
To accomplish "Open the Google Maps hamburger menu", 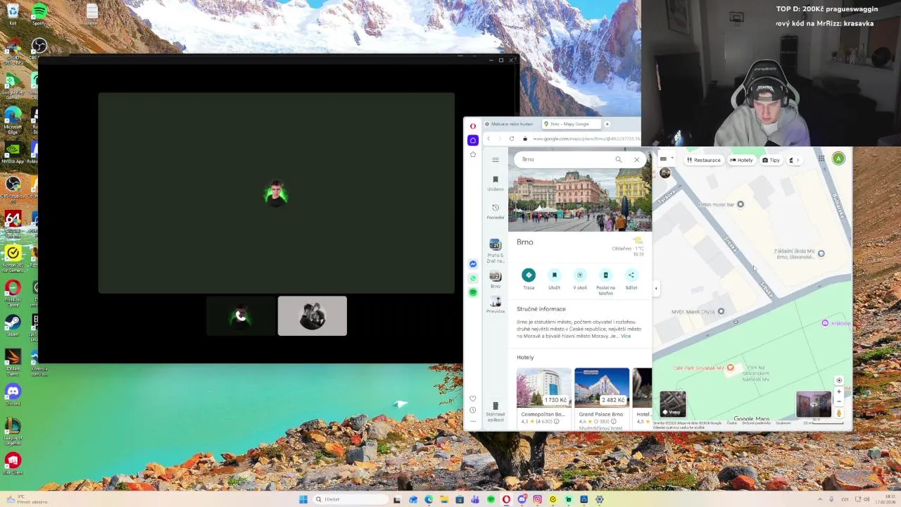I will [496, 159].
